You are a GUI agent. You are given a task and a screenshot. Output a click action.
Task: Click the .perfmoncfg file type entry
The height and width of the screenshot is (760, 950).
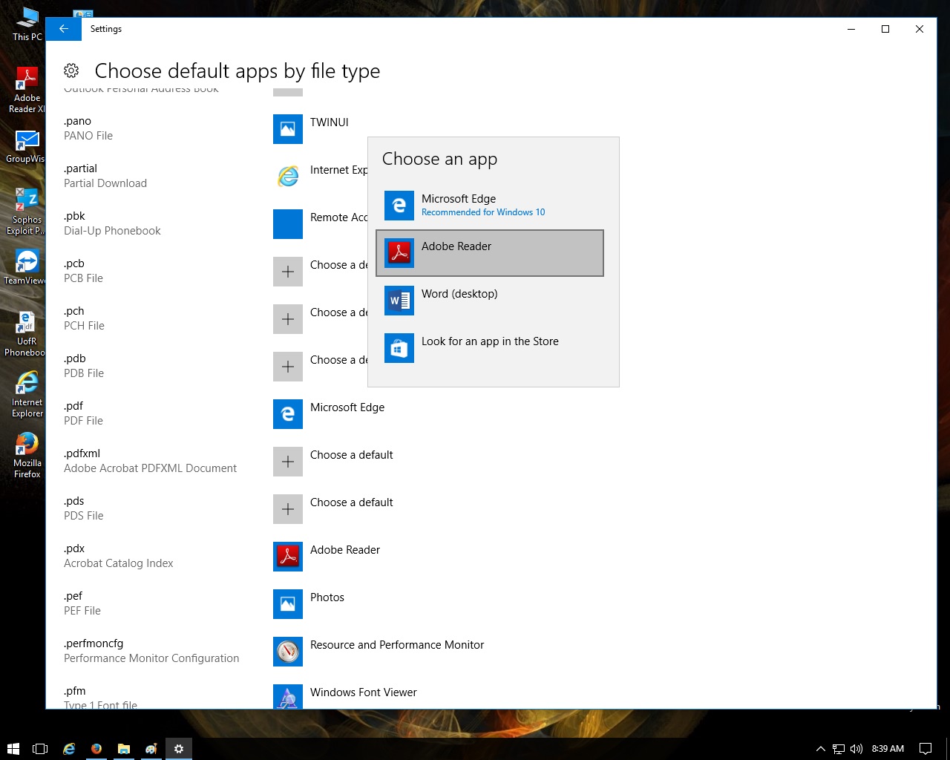151,651
